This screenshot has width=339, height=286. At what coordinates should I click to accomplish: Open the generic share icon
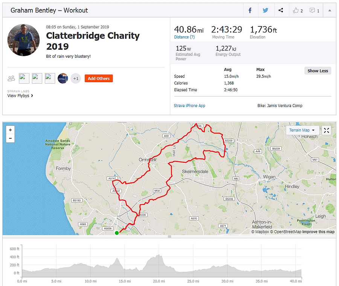(281, 10)
